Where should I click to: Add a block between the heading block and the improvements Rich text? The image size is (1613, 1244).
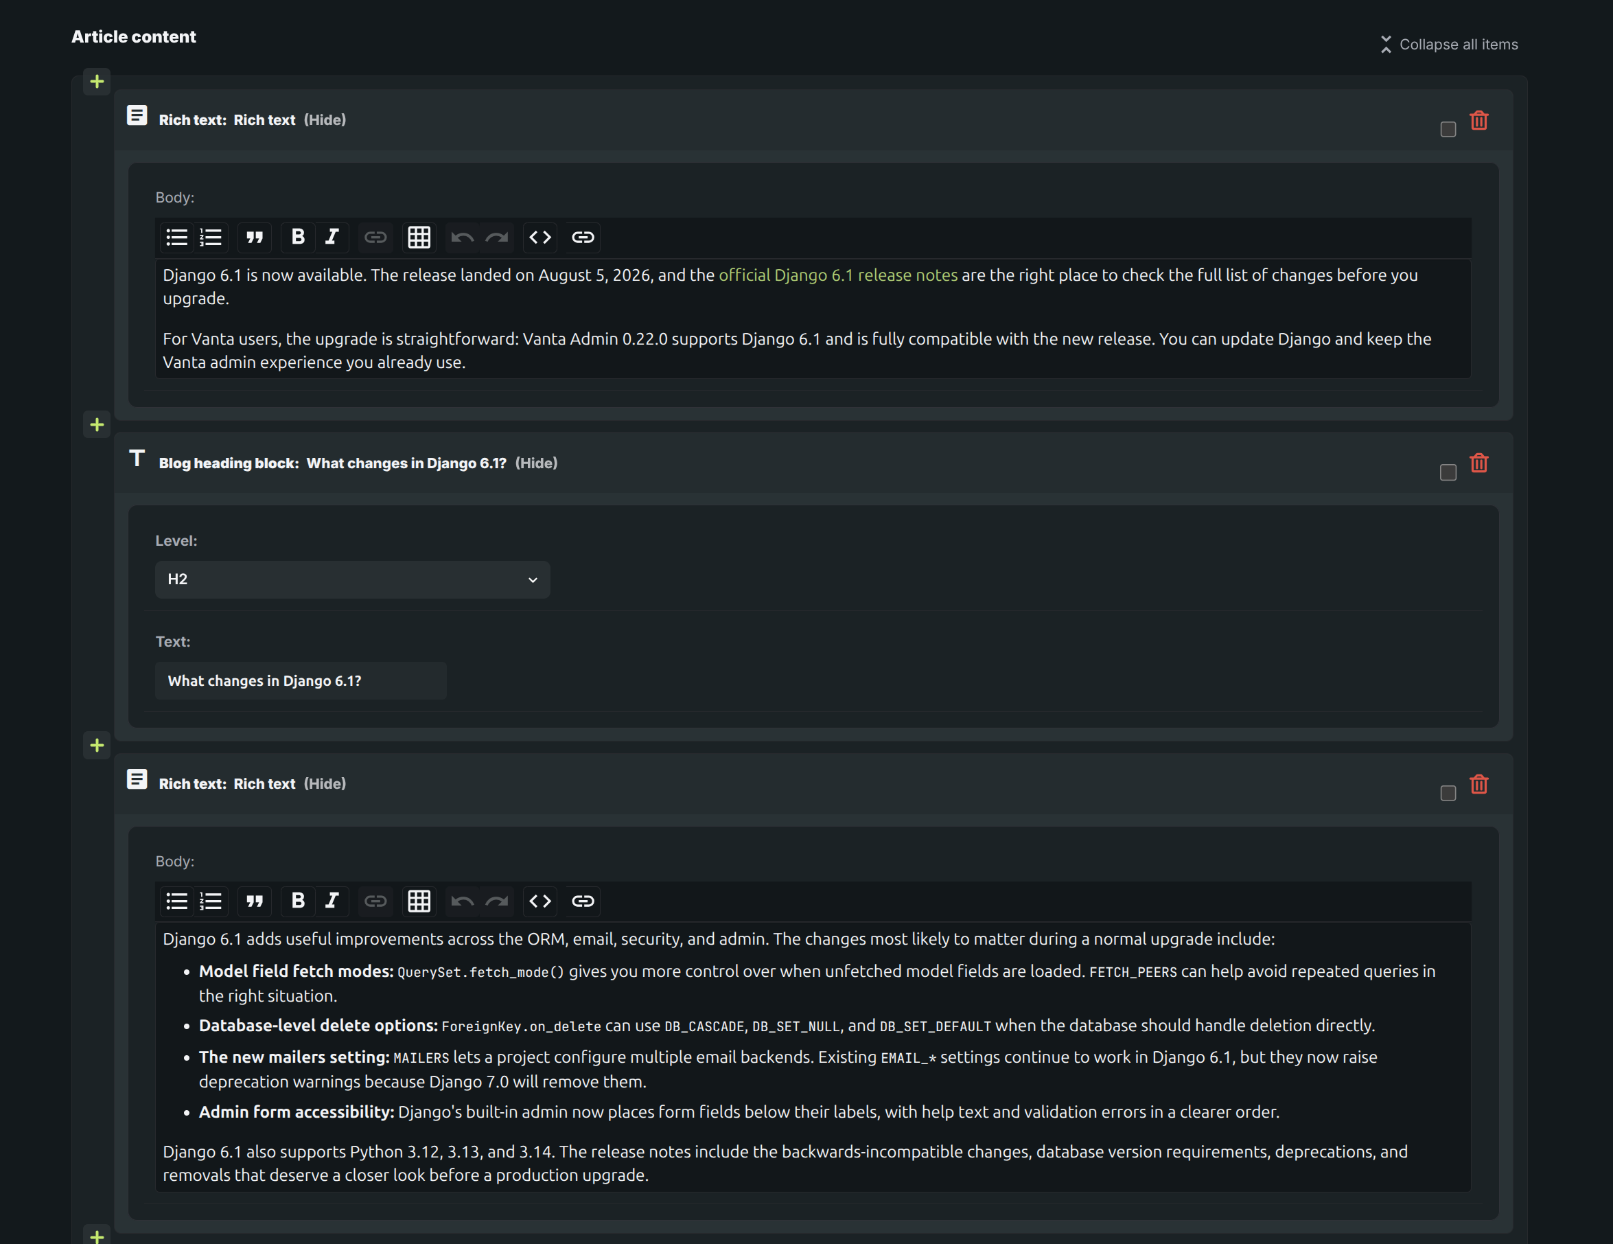[97, 746]
